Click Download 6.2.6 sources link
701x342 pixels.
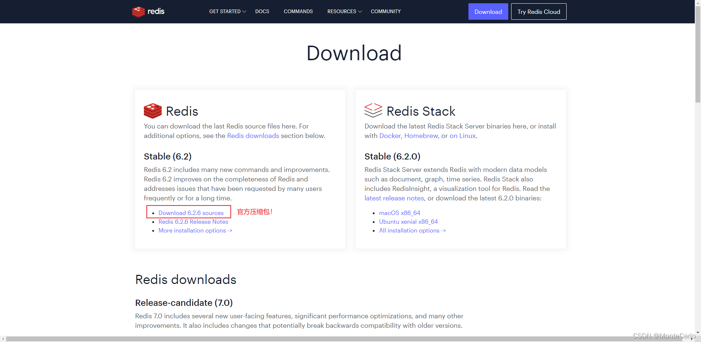(x=191, y=213)
